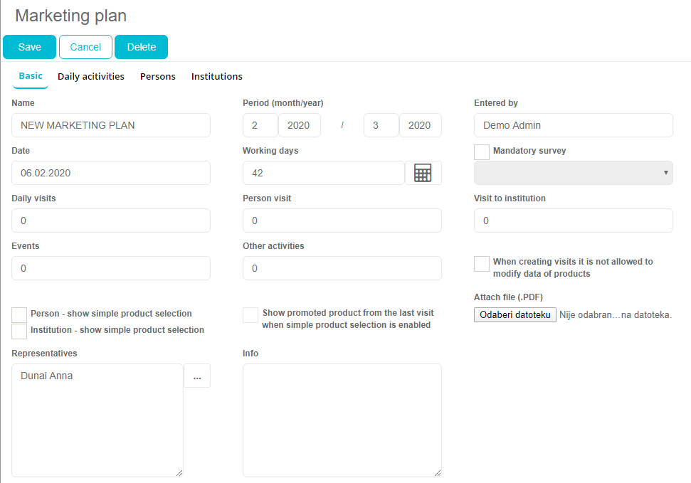The width and height of the screenshot is (691, 483).
Task: Switch to the Daily acitivities tab
Action: click(x=91, y=76)
